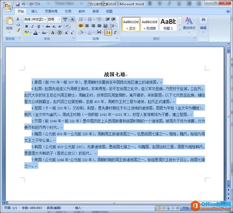The image size is (233, 213).
Task: Align text to the left
Action: pos(81,26)
